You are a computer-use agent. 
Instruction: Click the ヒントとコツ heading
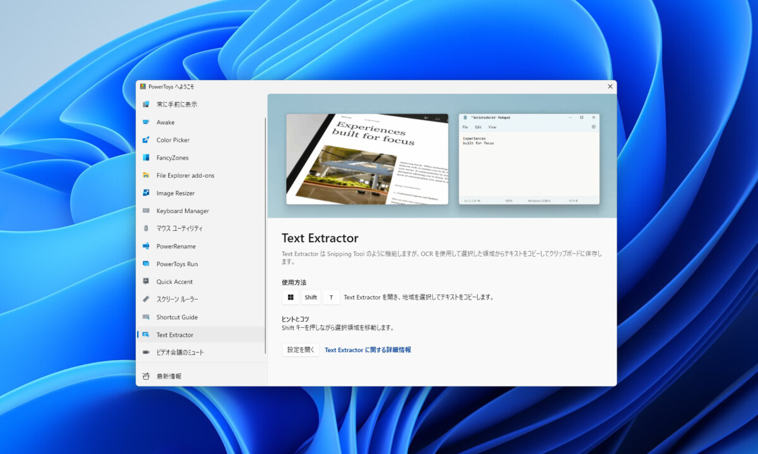(295, 319)
